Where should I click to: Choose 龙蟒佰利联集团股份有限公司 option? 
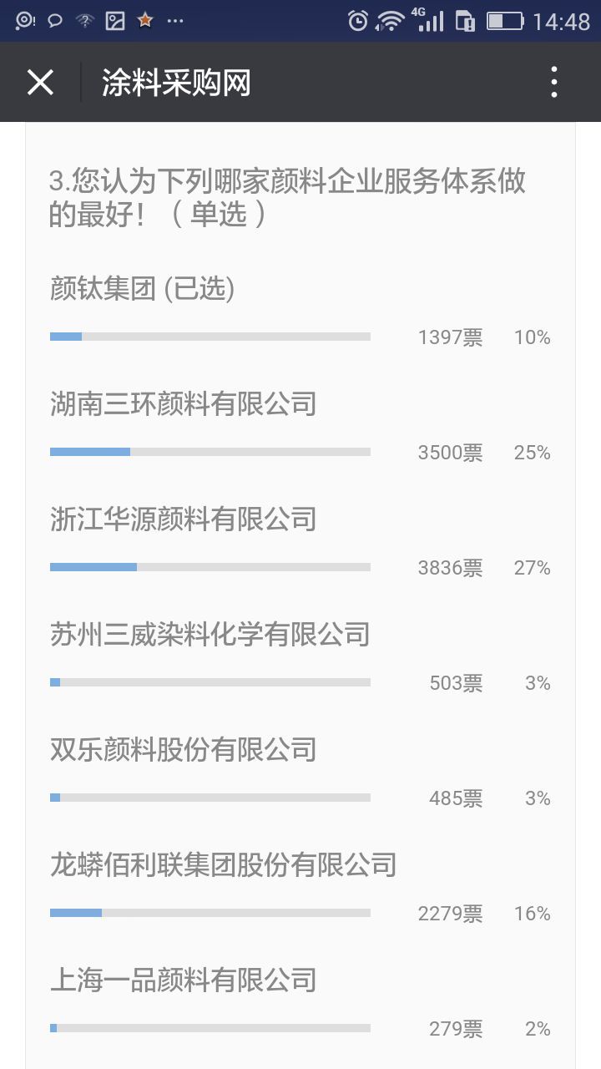point(223,865)
